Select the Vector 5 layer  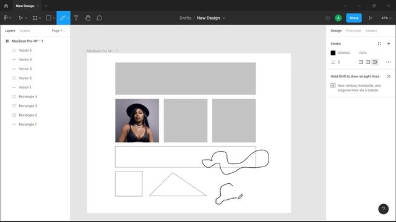pyautogui.click(x=25, y=51)
